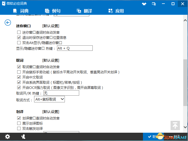This screenshot has height=141, width=188.
Task: Disable 开启OCR强力取词 checkbox
Action: (19, 88)
